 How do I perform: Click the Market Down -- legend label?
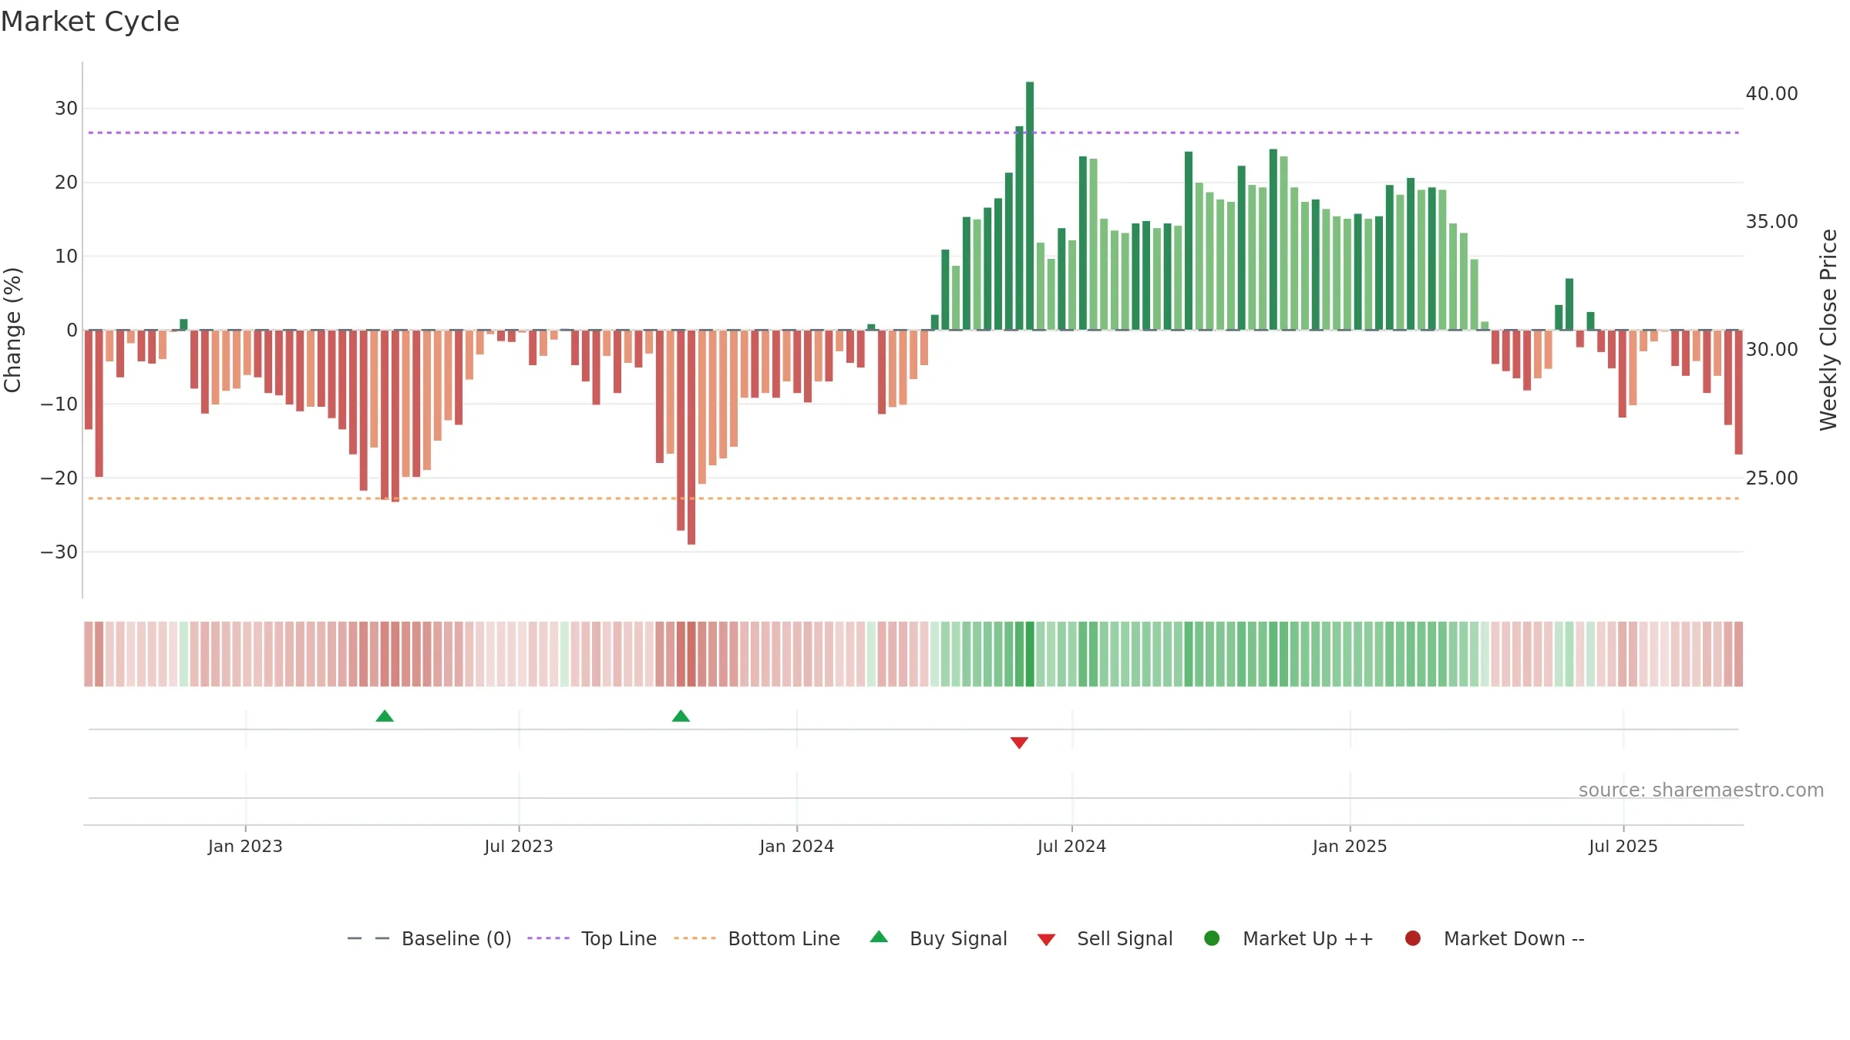pos(1514,938)
